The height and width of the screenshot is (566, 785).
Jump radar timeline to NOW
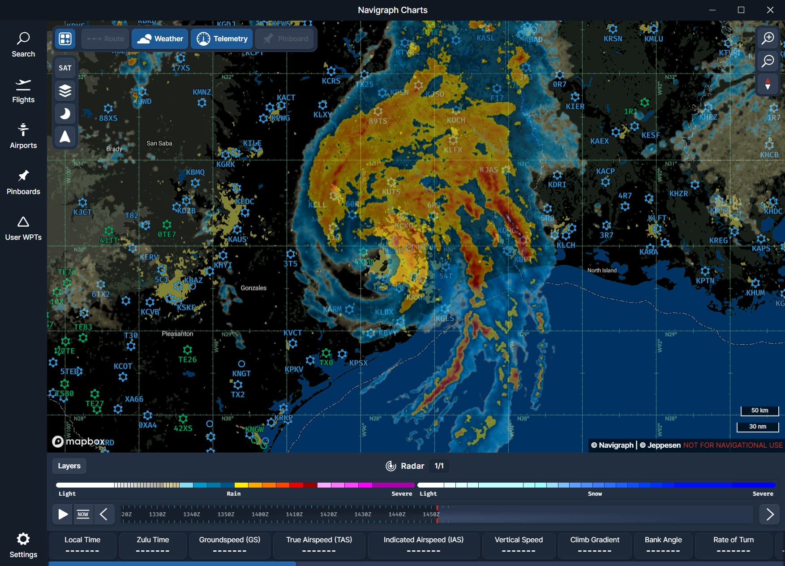[83, 514]
